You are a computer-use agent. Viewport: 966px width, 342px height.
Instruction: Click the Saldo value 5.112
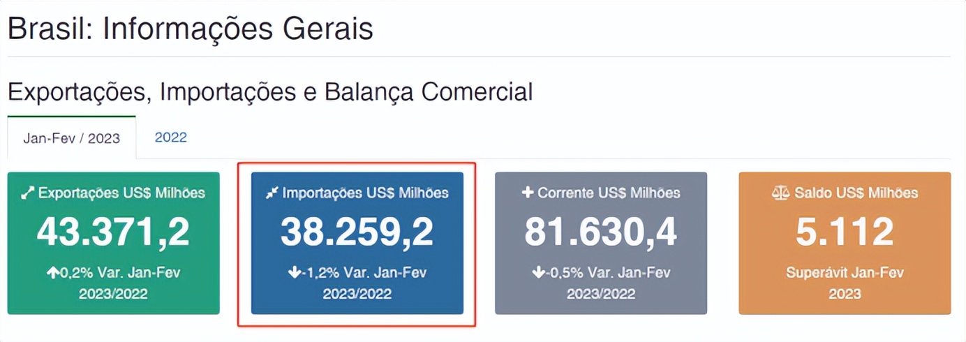(845, 232)
